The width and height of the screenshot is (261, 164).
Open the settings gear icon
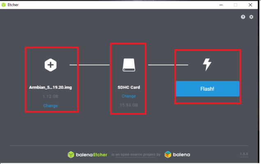tap(251, 17)
